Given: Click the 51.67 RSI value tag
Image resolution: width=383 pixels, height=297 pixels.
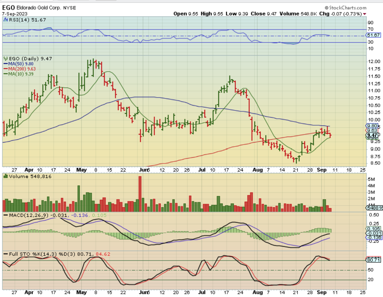Looking at the screenshot, I should tap(373, 35).
